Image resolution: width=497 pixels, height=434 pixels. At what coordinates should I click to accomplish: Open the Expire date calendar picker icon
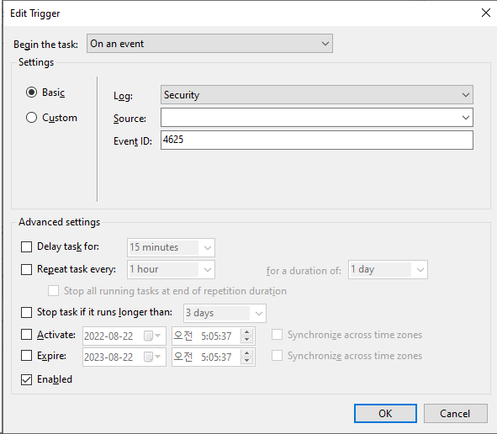pyautogui.click(x=152, y=357)
